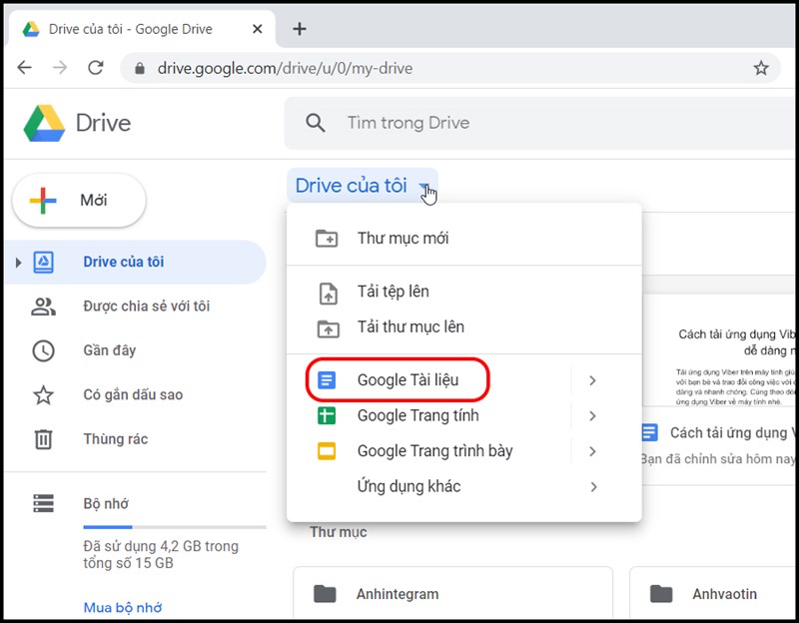The width and height of the screenshot is (799, 623).
Task: Click the Google Drive logo icon
Action: [45, 123]
